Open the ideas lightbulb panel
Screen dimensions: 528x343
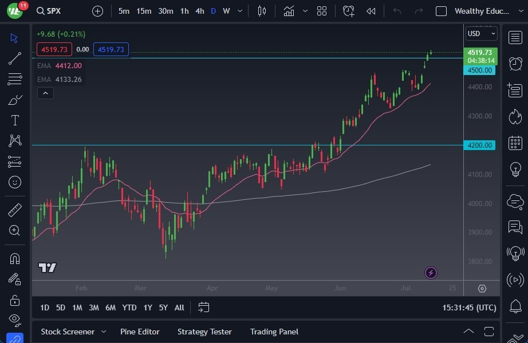point(515,169)
